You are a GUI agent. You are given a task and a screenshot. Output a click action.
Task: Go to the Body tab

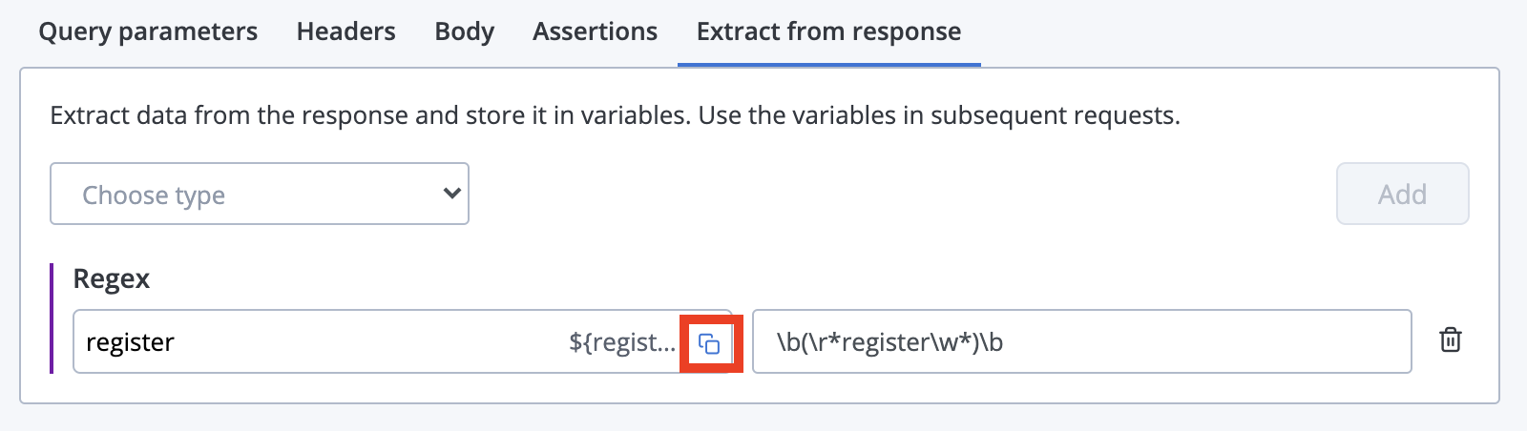465,31
